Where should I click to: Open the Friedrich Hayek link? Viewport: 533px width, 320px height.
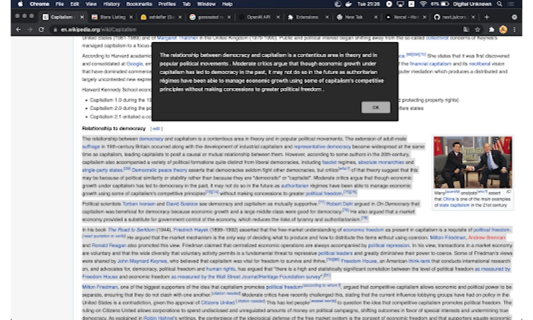191,230
